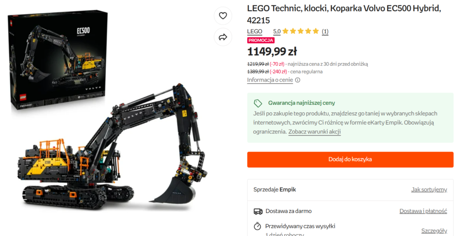Open the Dostawa i płatność link

click(x=423, y=211)
